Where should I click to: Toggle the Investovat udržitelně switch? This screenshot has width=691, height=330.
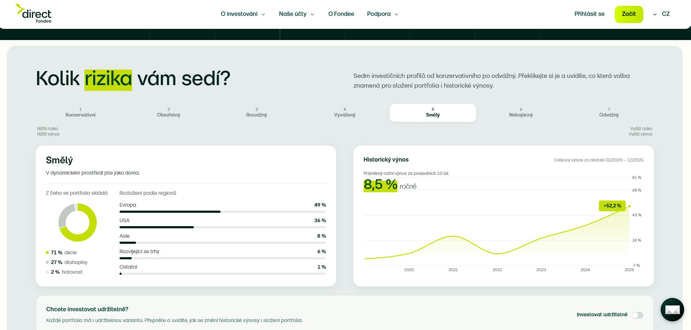point(638,315)
